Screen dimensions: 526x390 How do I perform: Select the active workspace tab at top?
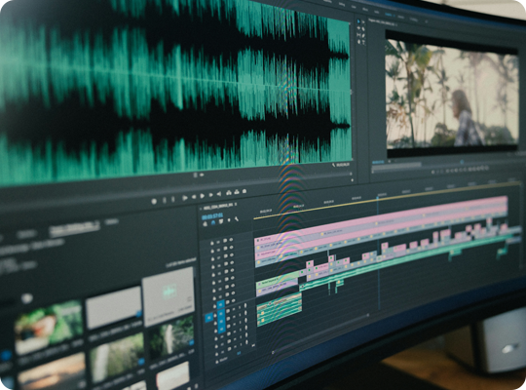click(x=388, y=14)
